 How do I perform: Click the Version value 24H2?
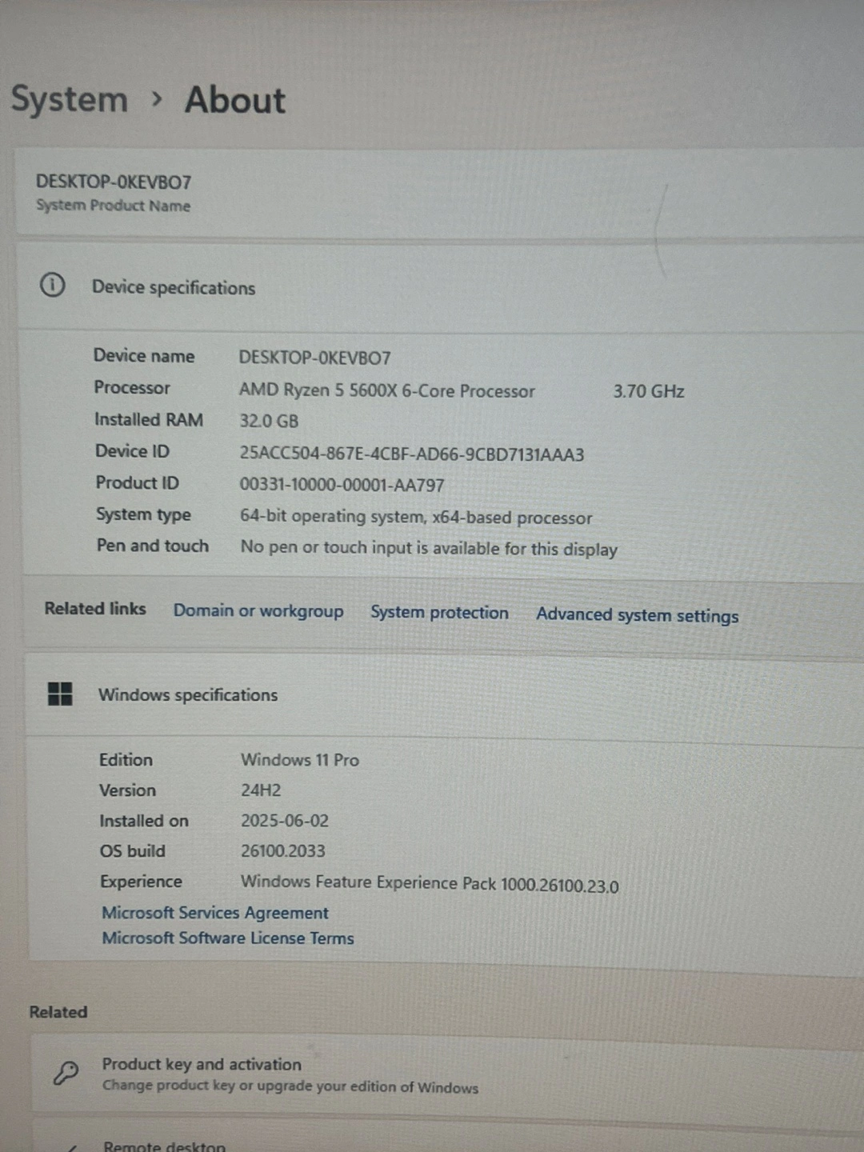[x=261, y=790]
